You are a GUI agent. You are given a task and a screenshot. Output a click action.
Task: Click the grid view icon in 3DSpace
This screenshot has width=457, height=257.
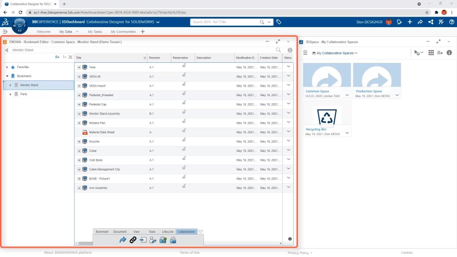tap(431, 52)
